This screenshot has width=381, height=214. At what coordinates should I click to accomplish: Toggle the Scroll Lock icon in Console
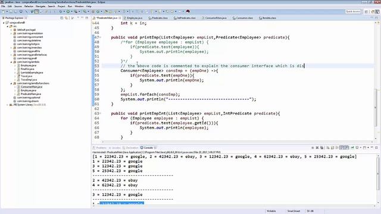click(332, 147)
